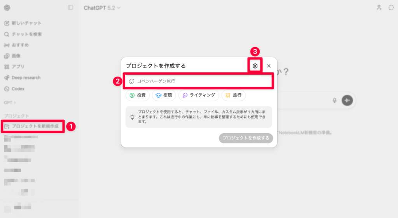The image size is (398, 218).
Task: Click the プロジェクトを作成する submit button
Action: click(x=246, y=138)
